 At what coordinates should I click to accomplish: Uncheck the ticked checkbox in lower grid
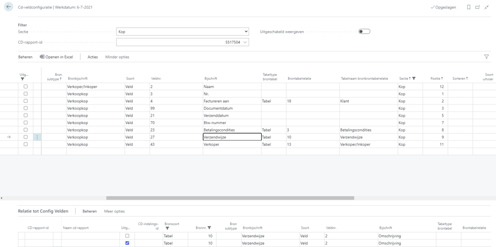[x=127, y=243]
